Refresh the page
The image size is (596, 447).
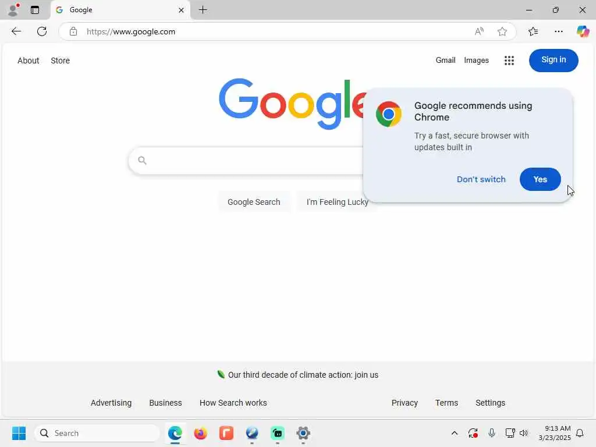(42, 31)
